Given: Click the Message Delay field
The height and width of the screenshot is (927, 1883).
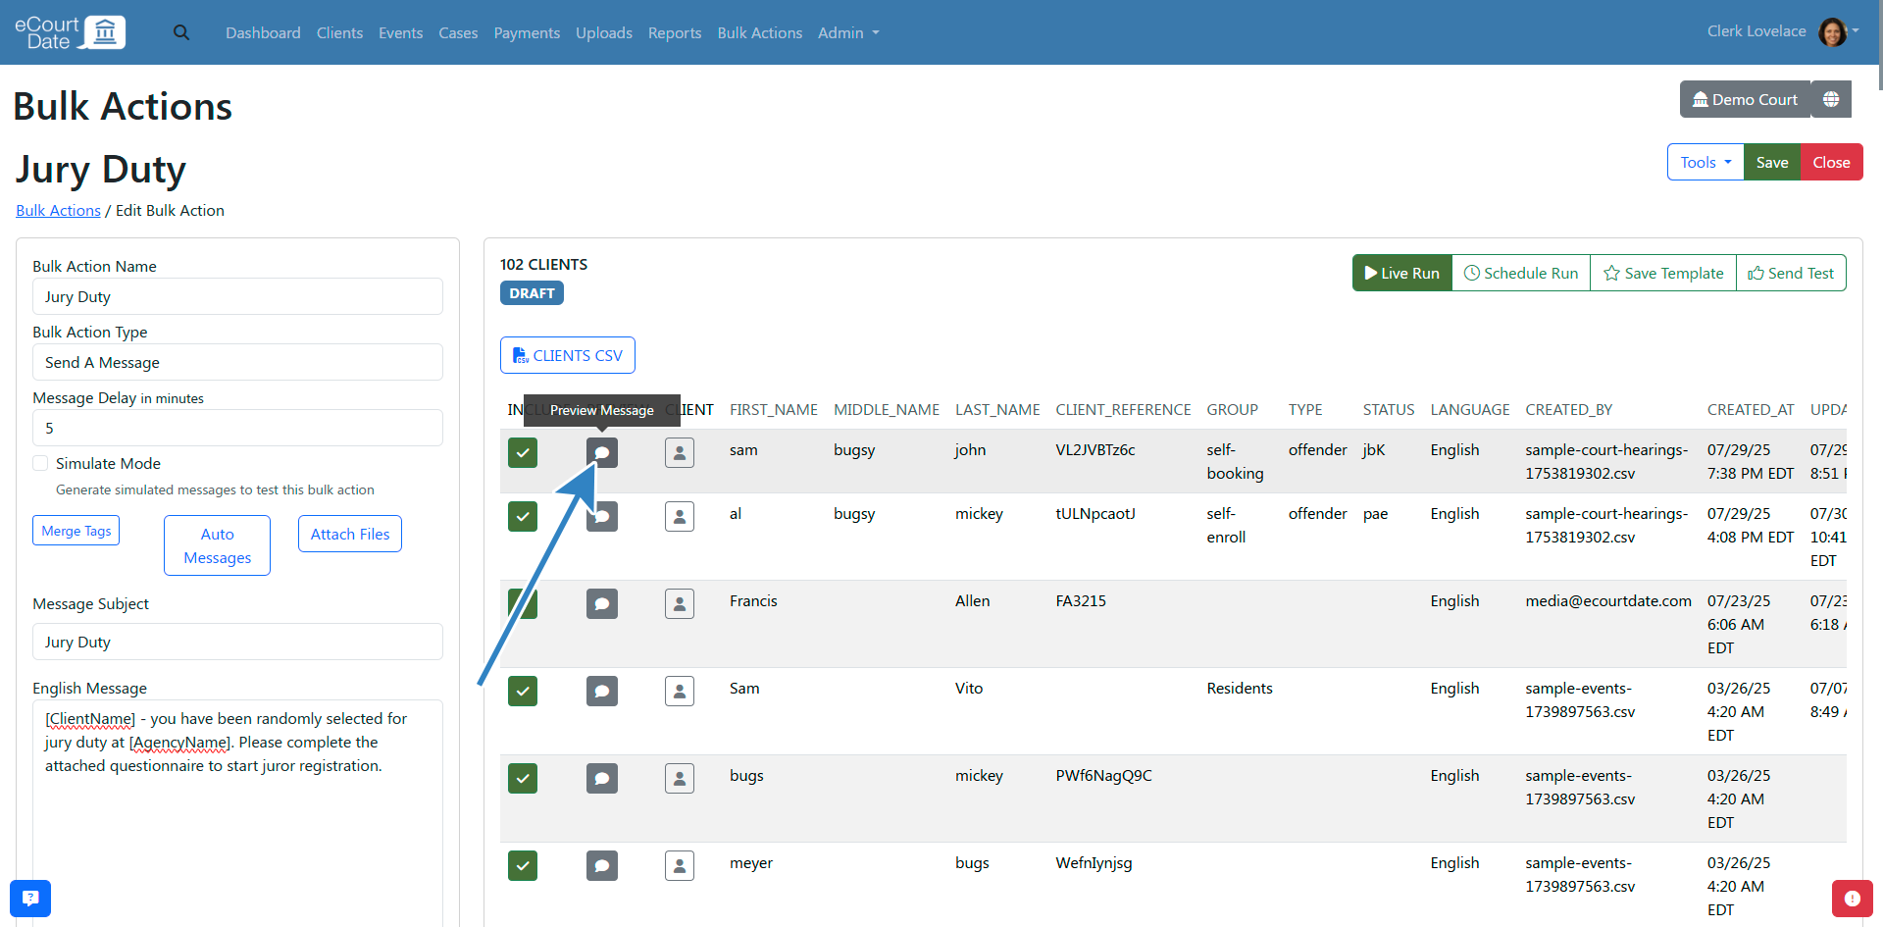Looking at the screenshot, I should (237, 428).
